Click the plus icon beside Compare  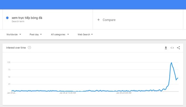pos(99,20)
